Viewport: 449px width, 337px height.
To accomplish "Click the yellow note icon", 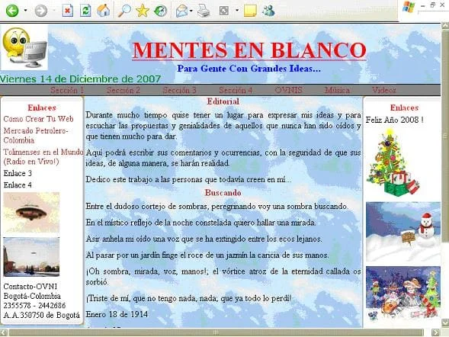I will click(250, 11).
